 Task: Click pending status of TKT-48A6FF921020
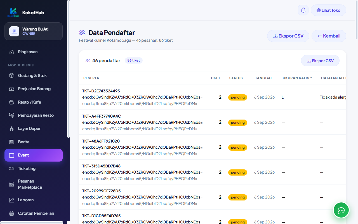coord(238,148)
